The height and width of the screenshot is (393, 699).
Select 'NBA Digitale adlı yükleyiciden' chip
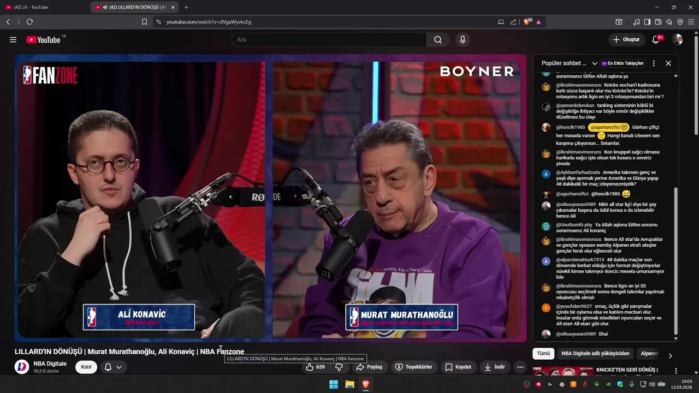[x=595, y=354]
